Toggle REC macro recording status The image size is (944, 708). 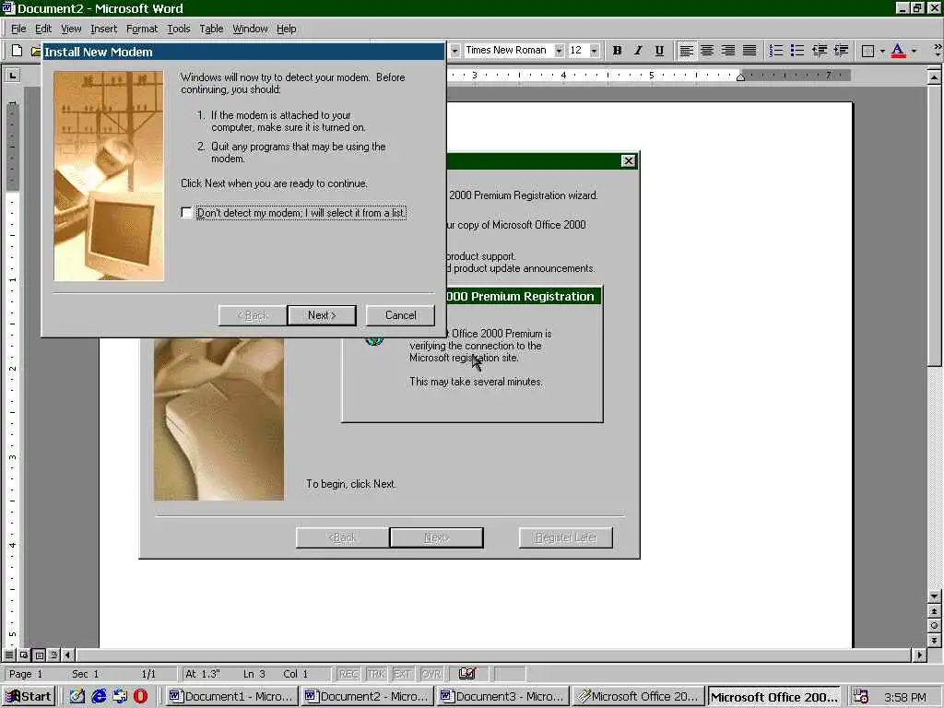coord(348,674)
